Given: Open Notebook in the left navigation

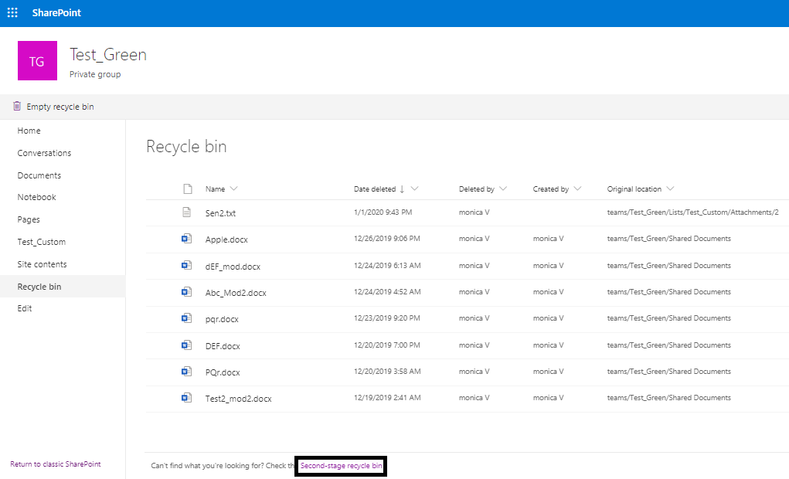Looking at the screenshot, I should [x=37, y=197].
